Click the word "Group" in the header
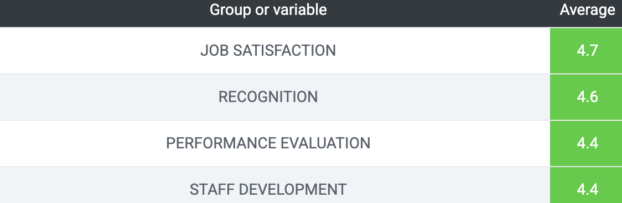 point(229,10)
